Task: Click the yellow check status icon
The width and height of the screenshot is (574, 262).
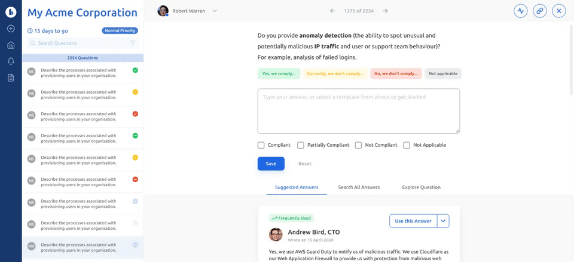Action: click(x=135, y=92)
